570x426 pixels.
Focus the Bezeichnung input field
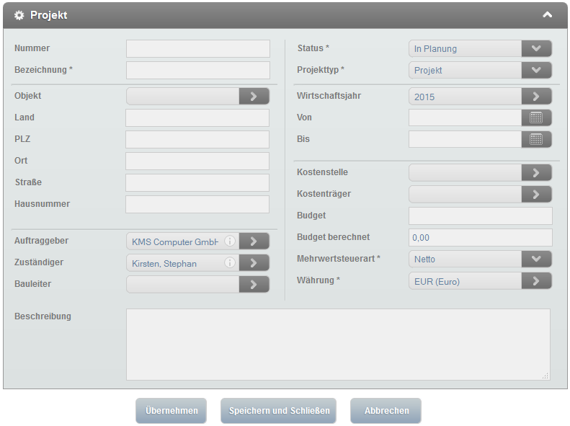click(197, 70)
